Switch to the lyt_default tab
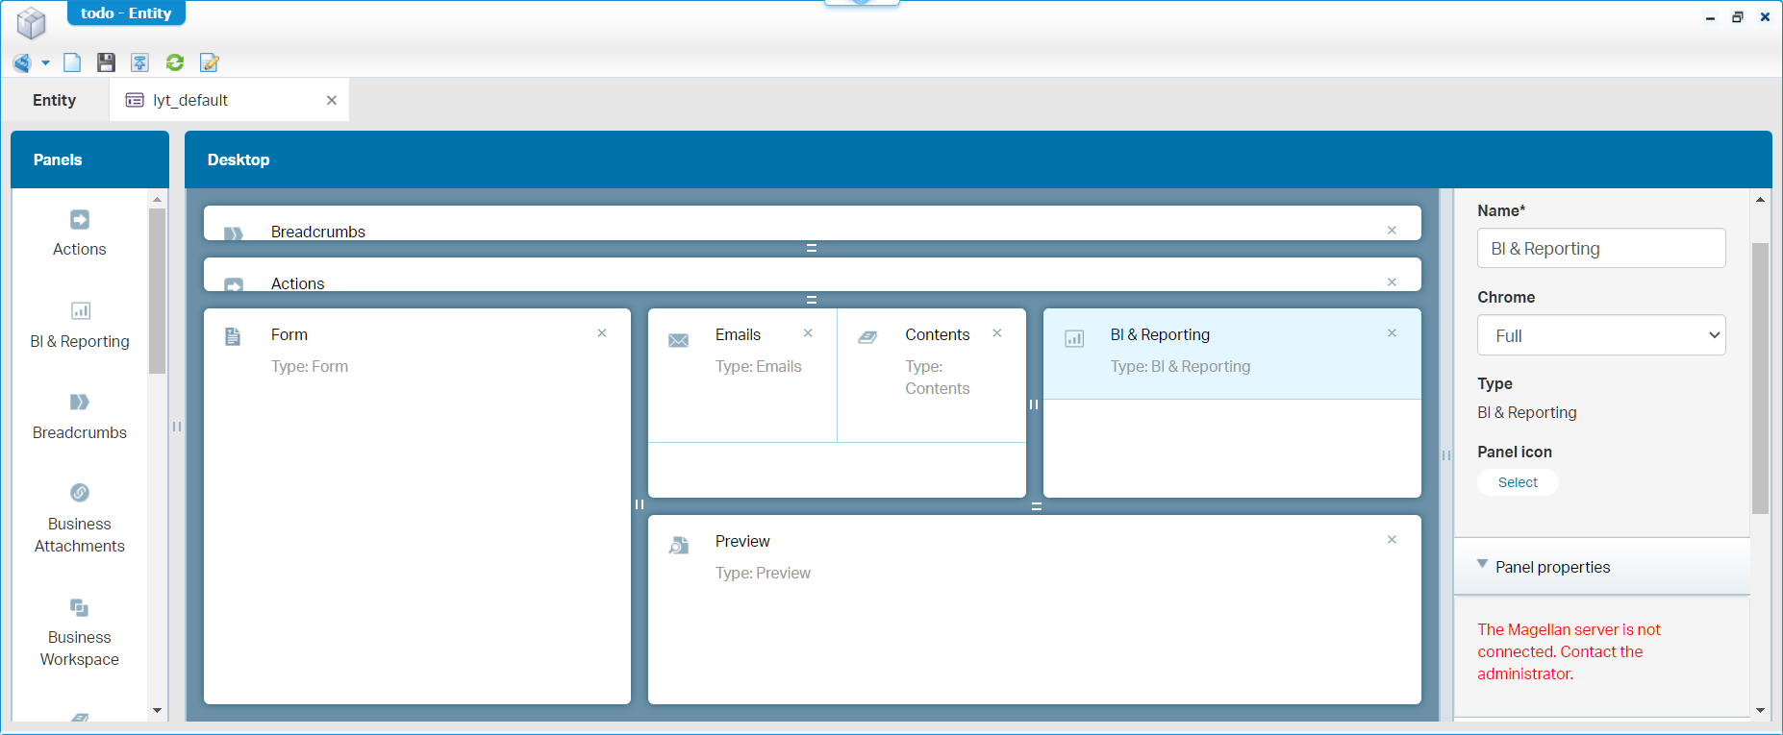This screenshot has width=1783, height=735. [x=190, y=100]
